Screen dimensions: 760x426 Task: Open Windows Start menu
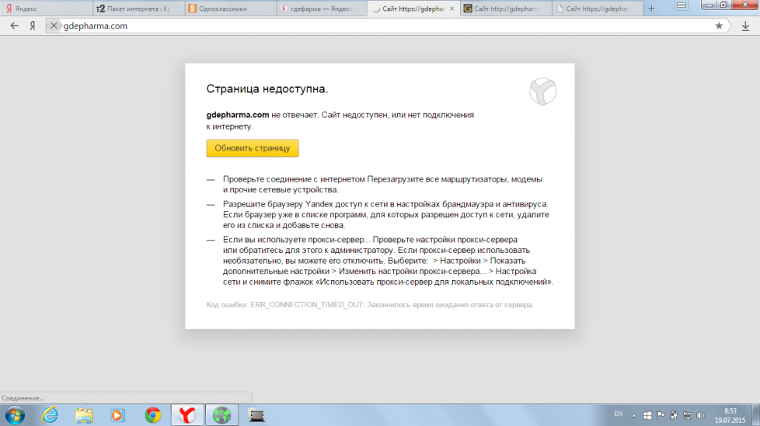(x=14, y=415)
